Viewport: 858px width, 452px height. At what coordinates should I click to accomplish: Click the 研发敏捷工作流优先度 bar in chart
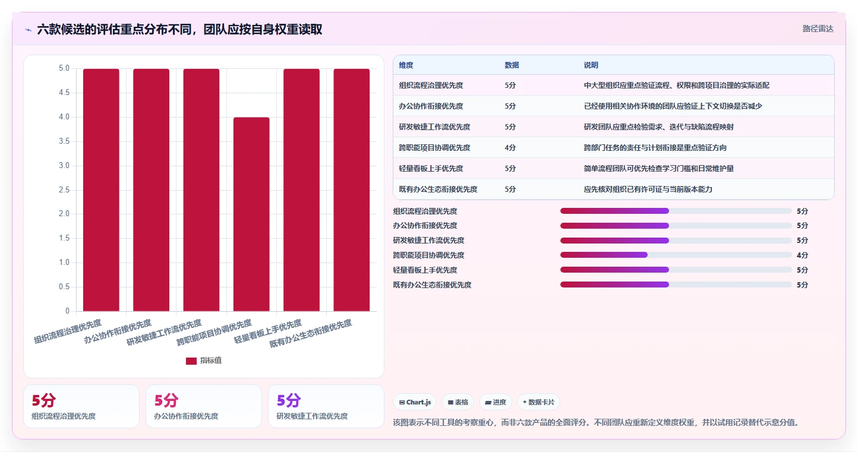tap(201, 190)
